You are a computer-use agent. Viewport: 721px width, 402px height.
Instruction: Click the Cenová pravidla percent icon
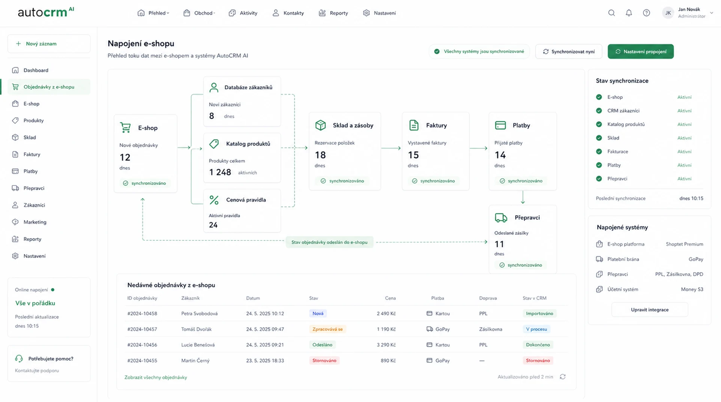click(214, 200)
